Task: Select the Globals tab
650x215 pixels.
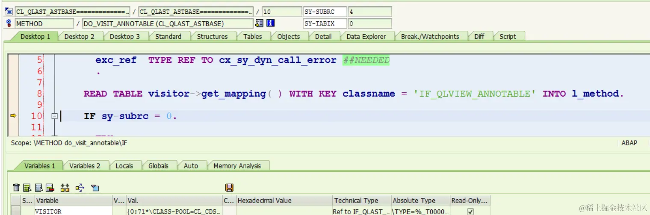Action: click(159, 165)
